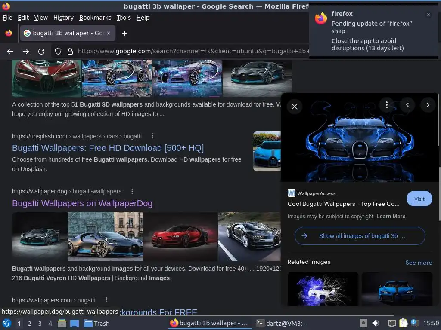Switch to workspace 4

pos(50,324)
